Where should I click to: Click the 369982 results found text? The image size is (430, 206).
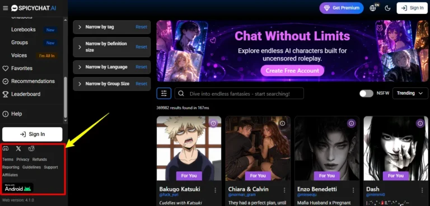coord(183,108)
